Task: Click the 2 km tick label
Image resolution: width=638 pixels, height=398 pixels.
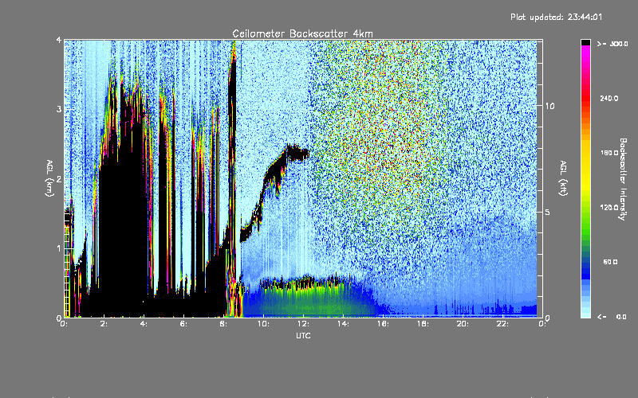Action: tap(59, 178)
